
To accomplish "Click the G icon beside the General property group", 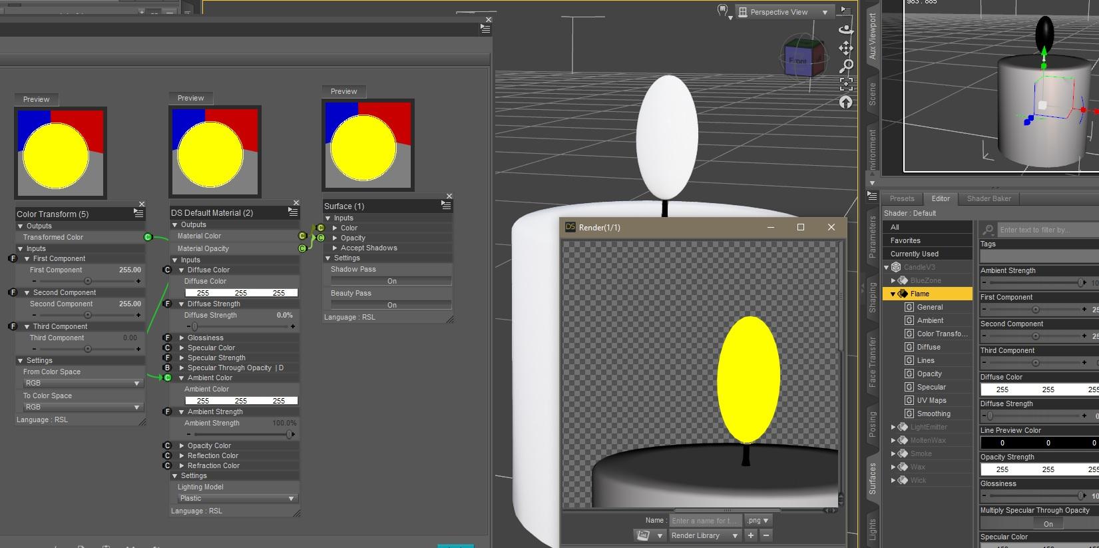I will pos(909,307).
